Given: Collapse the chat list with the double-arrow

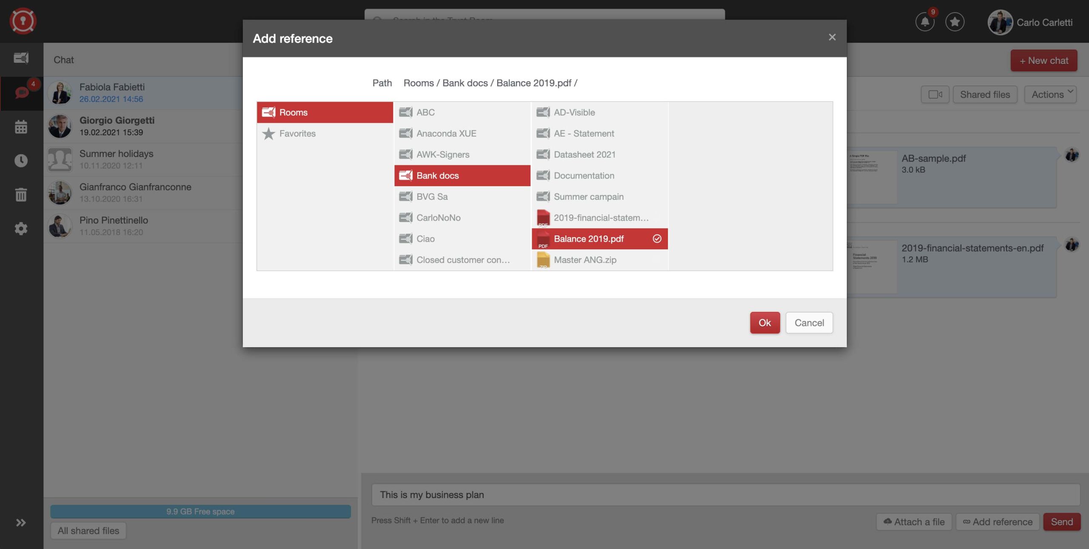Looking at the screenshot, I should [20, 522].
